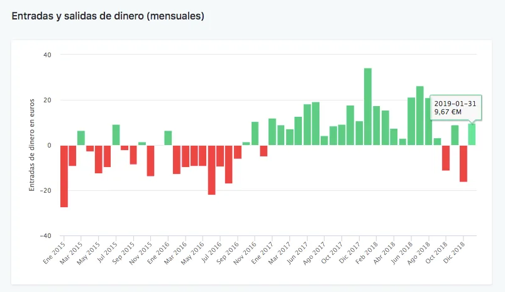
Task: Click the 'Sep 2016' x-axis label
Action: click(229, 254)
